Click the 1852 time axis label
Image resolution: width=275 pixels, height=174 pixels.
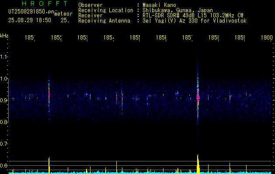coord(56,37)
